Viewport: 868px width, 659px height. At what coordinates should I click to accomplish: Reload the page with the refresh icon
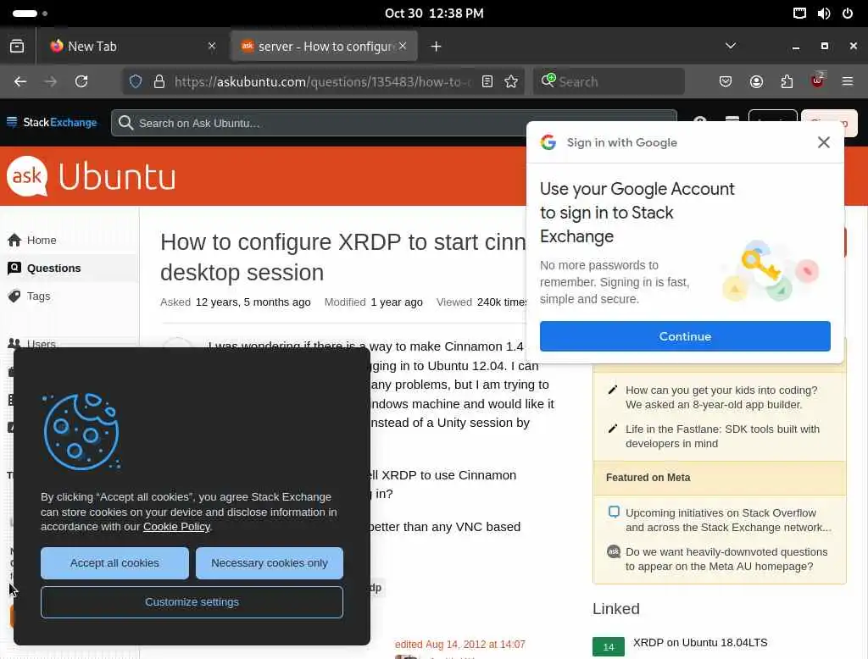81,82
